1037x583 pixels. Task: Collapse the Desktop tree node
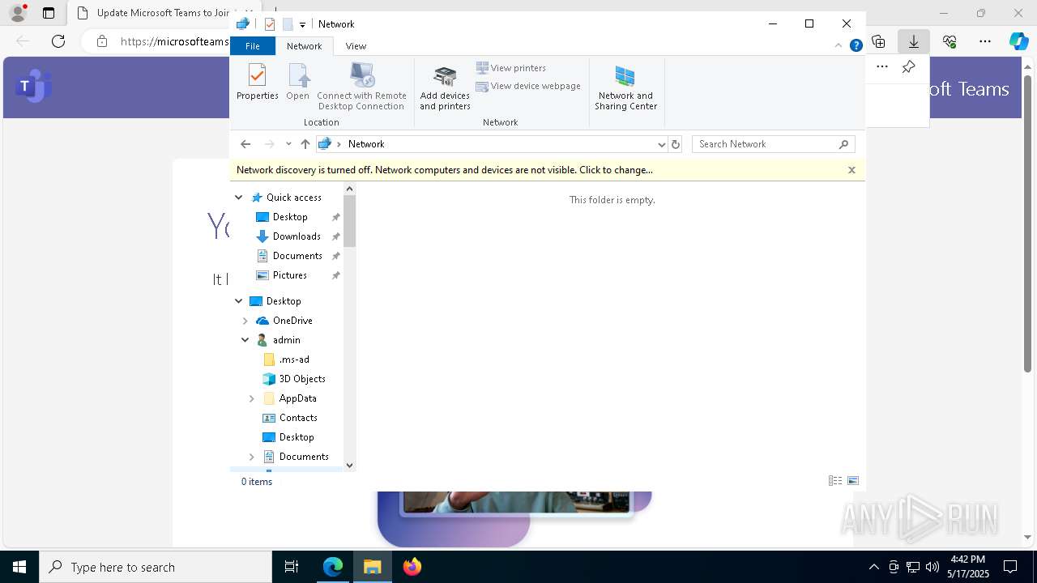click(x=239, y=301)
